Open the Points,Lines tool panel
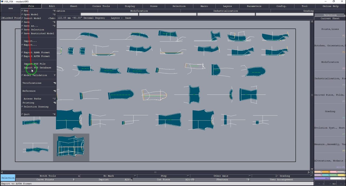The image size is (346, 186). point(330,29)
